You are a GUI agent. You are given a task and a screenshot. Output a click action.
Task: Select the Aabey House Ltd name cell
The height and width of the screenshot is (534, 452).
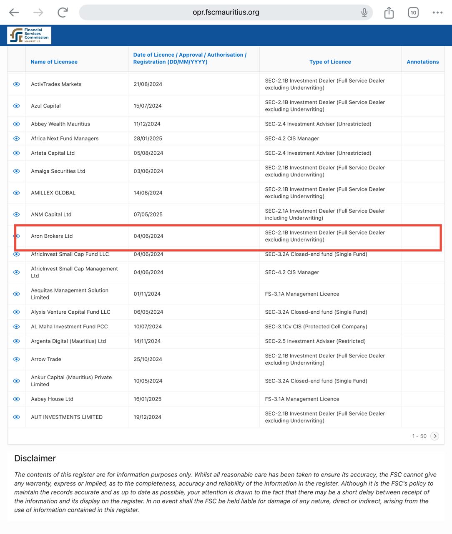52,399
